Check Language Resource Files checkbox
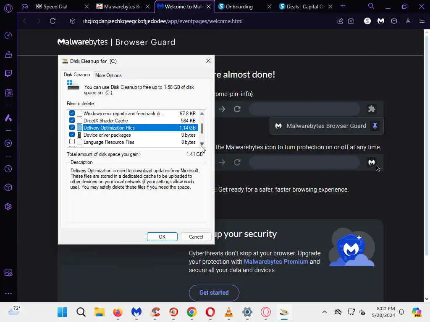 pyautogui.click(x=72, y=142)
